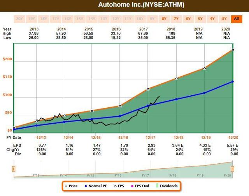
Task: Click the EPS triangle marker at 12/17
Action: [x=148, y=89]
